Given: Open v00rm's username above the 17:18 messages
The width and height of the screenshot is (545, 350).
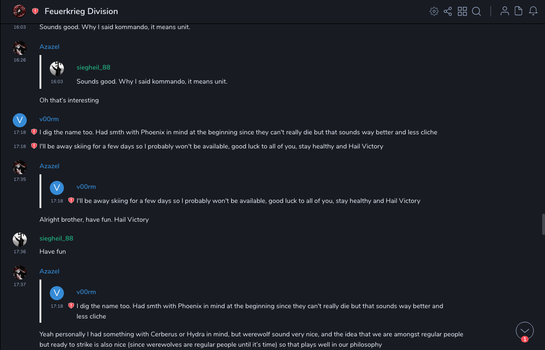Looking at the screenshot, I should [x=49, y=119].
